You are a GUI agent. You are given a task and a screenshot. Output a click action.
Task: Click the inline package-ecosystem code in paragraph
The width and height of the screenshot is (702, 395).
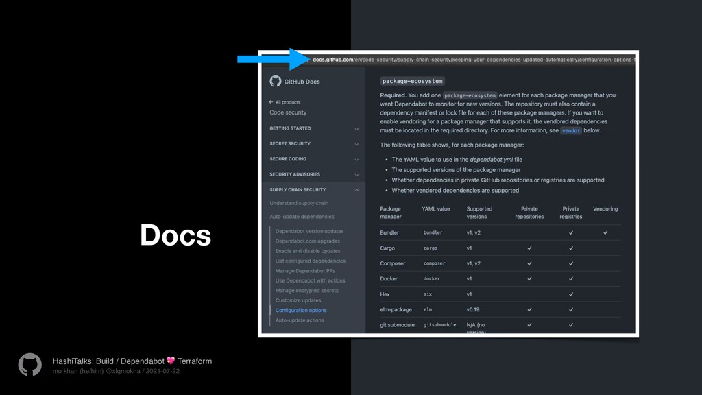point(470,95)
